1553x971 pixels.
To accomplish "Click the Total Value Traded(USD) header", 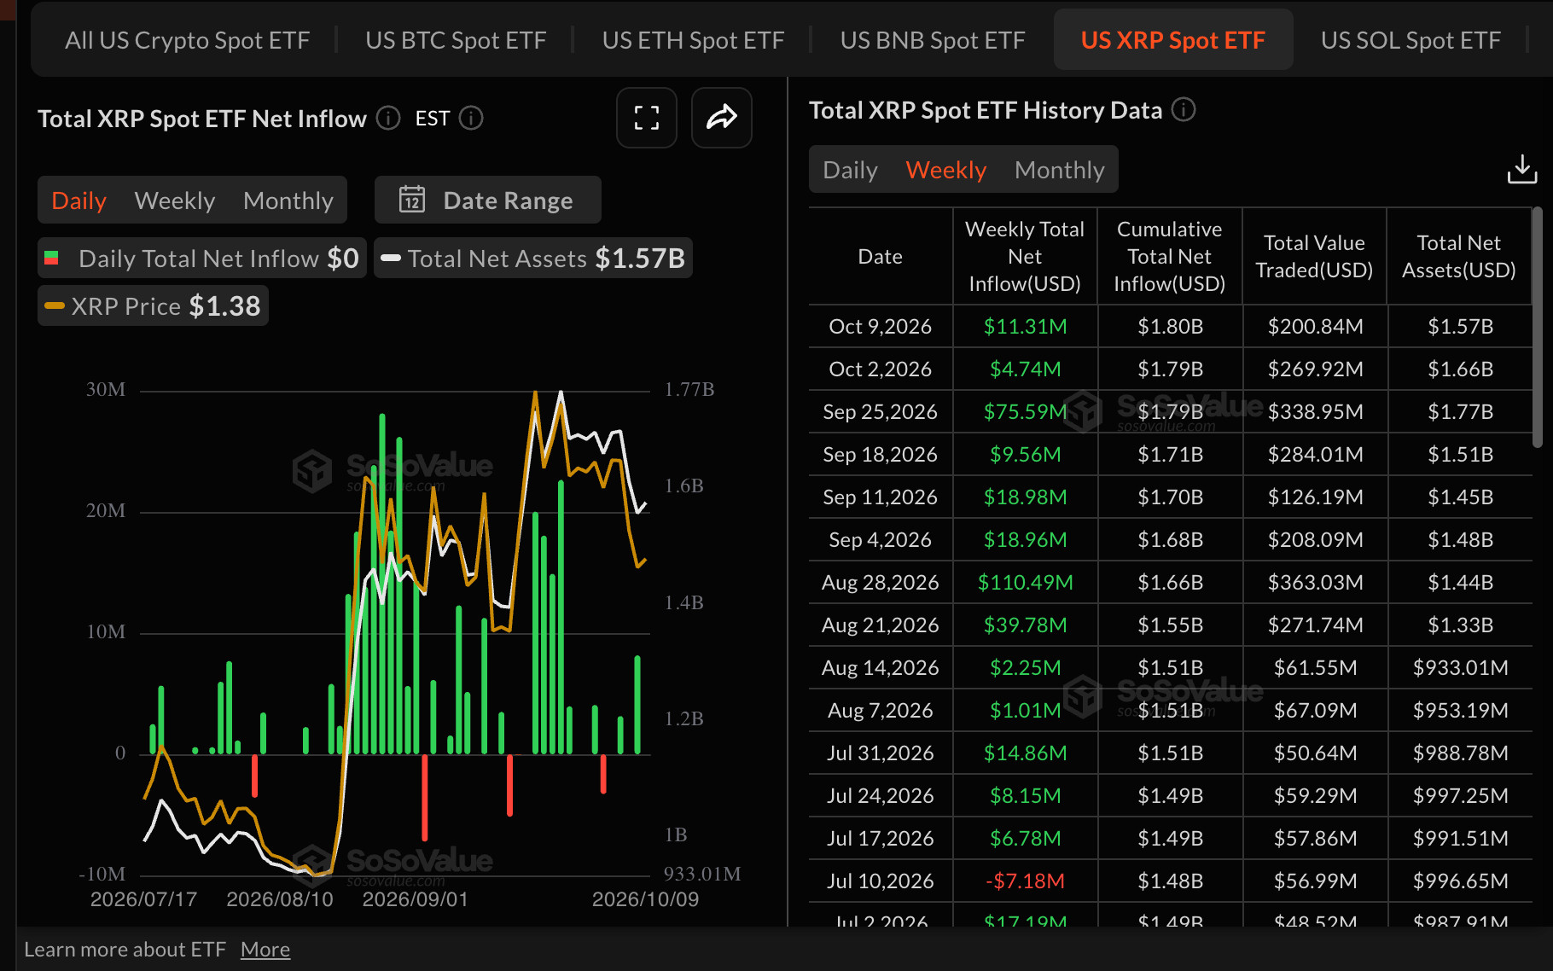I will coord(1314,256).
